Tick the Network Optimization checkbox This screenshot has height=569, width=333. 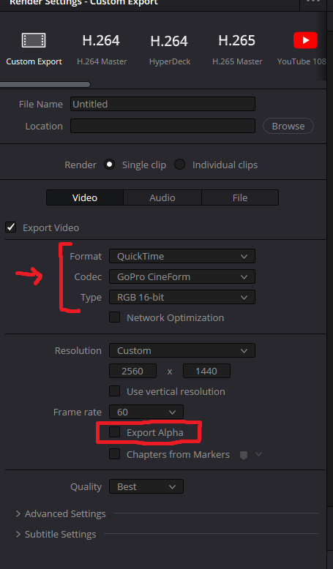(x=115, y=317)
